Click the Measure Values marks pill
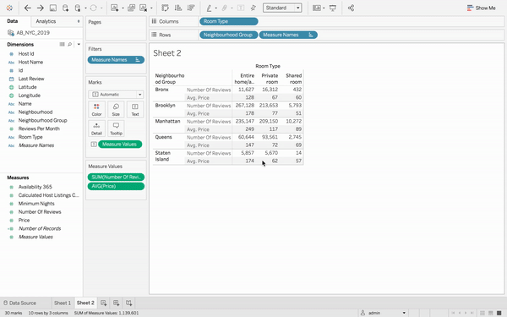 120,145
